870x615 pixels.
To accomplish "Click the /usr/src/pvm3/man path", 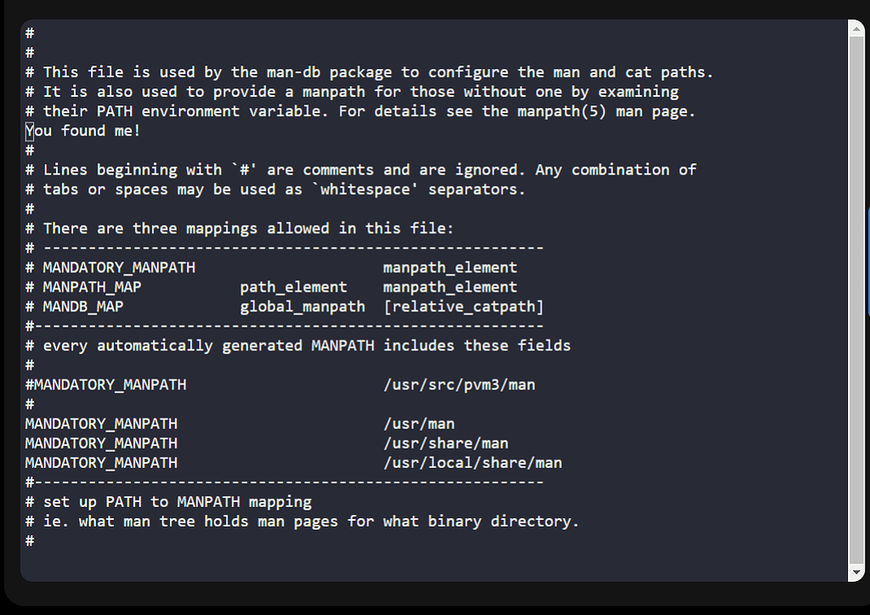I will 459,385.
